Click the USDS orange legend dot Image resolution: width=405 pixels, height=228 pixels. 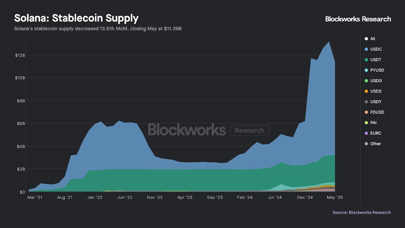click(366, 91)
